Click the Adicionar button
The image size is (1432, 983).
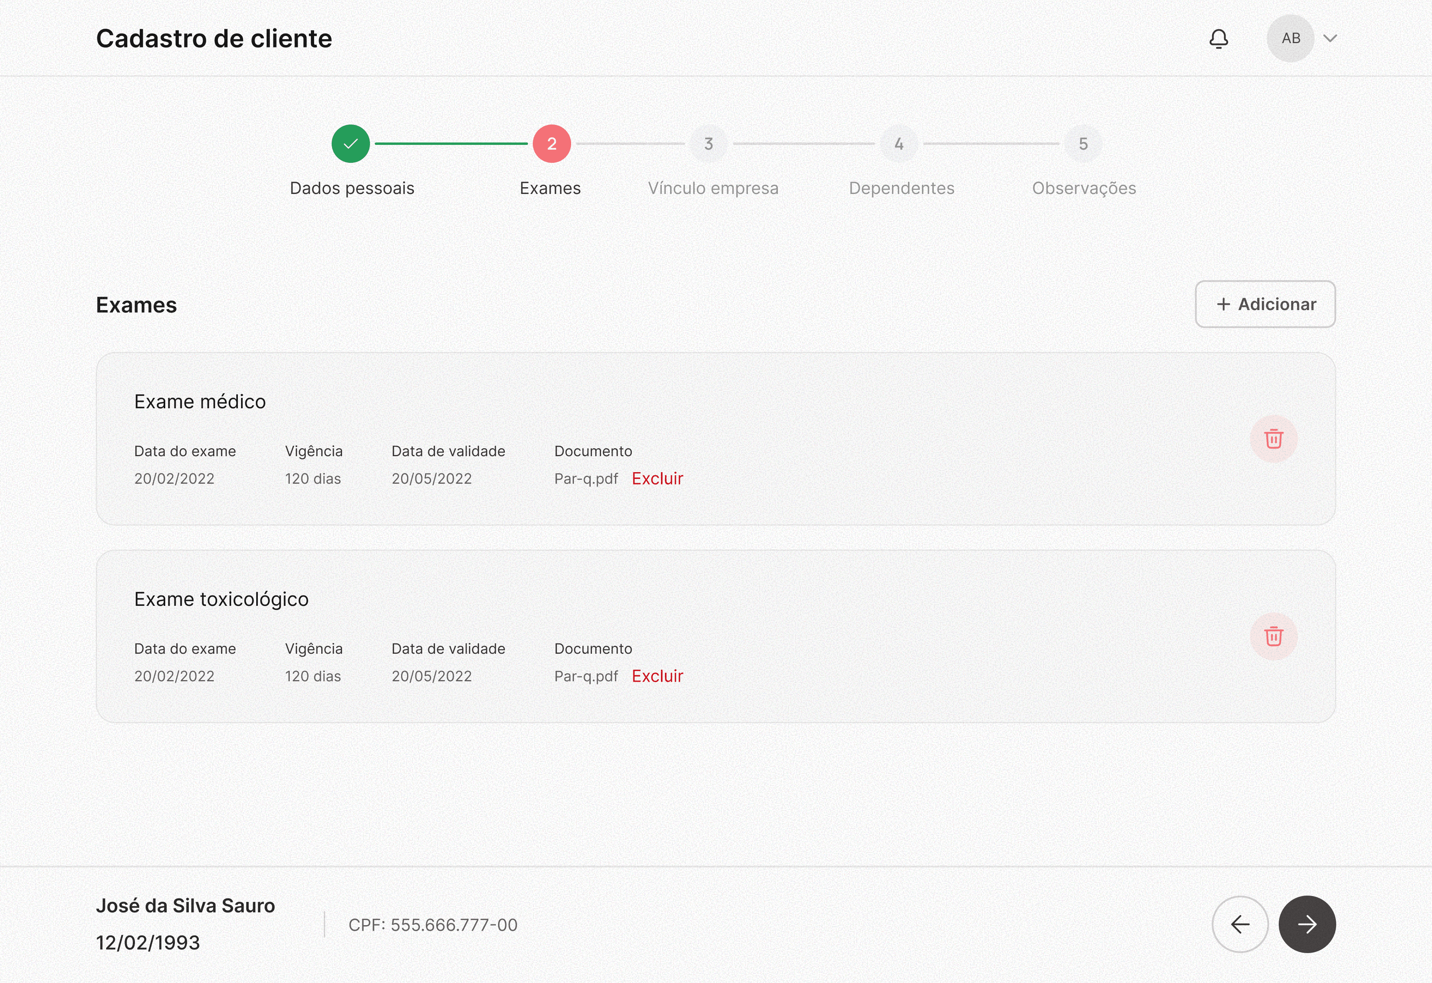tap(1265, 305)
